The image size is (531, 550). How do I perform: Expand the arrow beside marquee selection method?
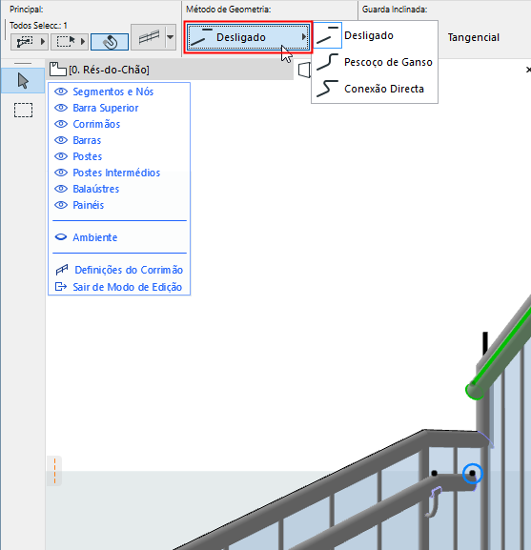pyautogui.click(x=83, y=42)
